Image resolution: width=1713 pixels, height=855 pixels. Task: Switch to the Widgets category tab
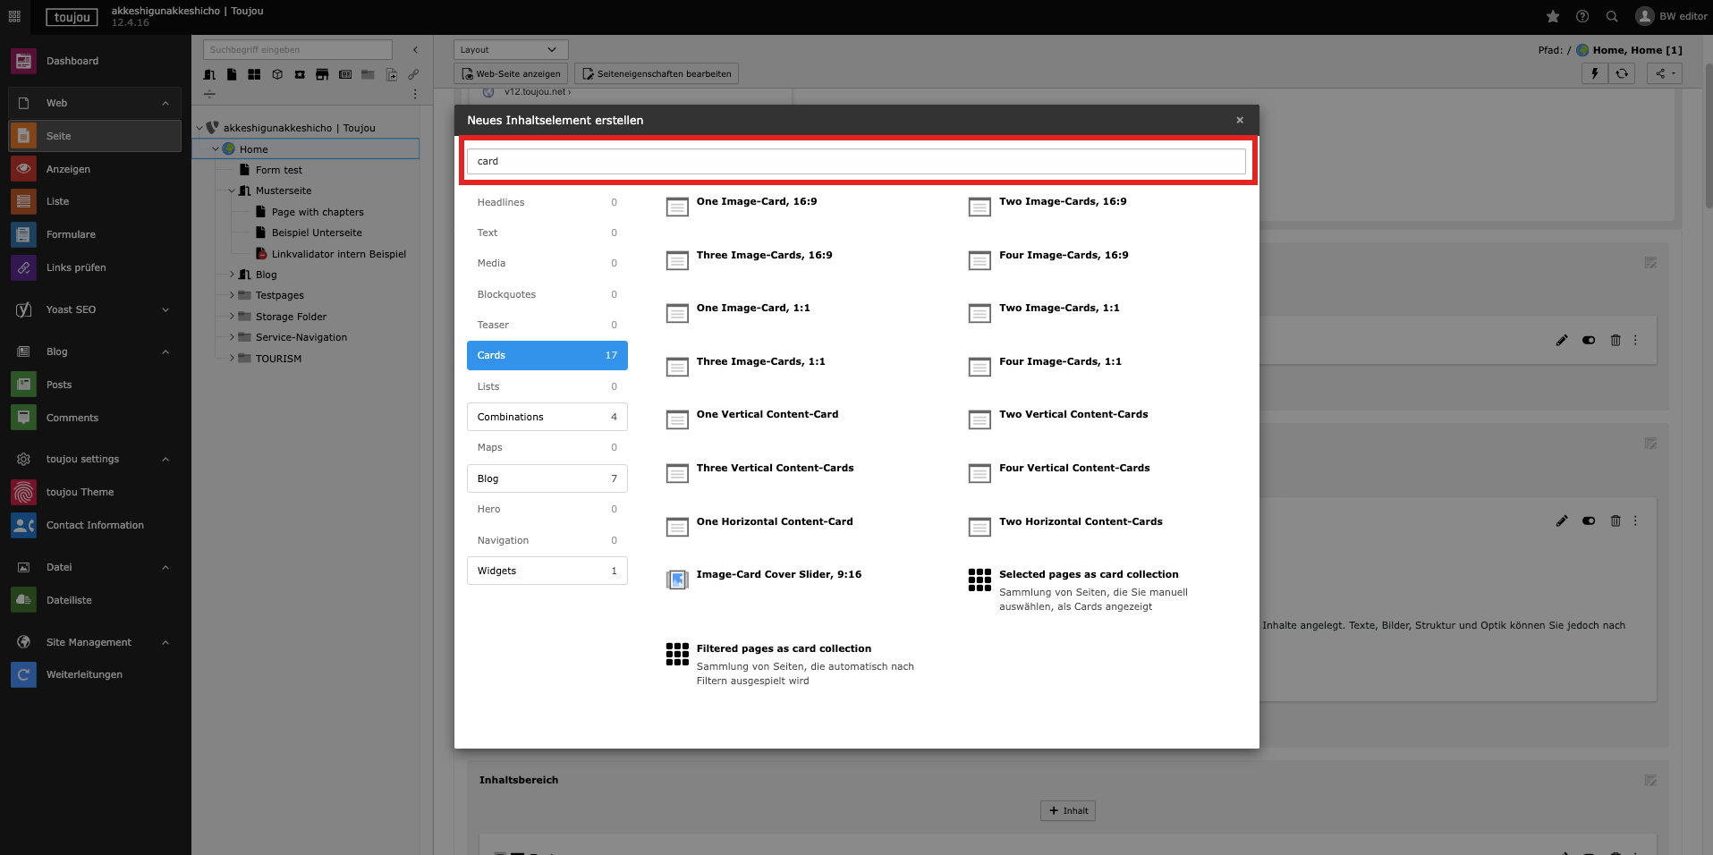click(x=547, y=571)
